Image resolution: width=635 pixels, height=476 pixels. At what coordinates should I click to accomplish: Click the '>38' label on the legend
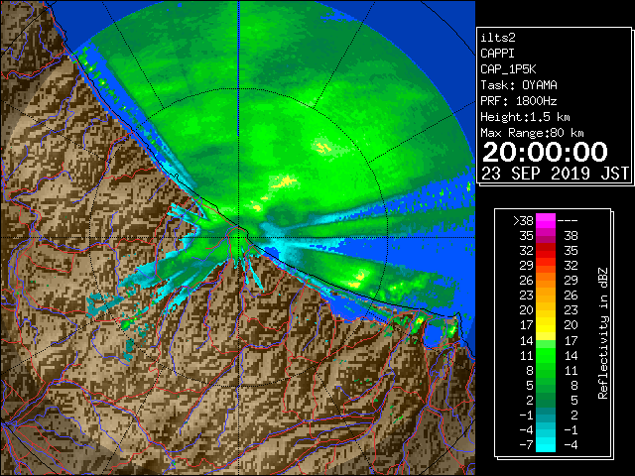[x=523, y=220]
